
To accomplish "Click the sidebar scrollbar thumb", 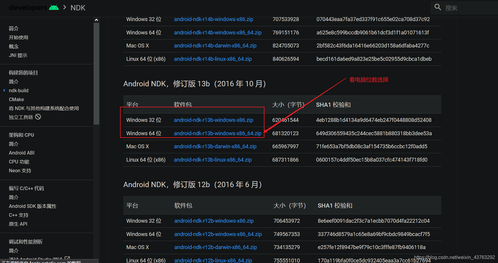I will (x=96, y=74).
